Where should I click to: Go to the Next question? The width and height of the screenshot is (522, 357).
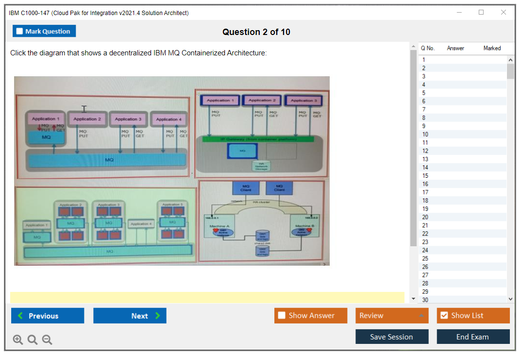point(130,316)
